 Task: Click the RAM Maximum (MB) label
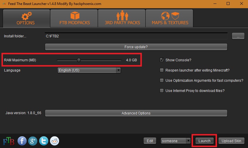tap(20, 60)
